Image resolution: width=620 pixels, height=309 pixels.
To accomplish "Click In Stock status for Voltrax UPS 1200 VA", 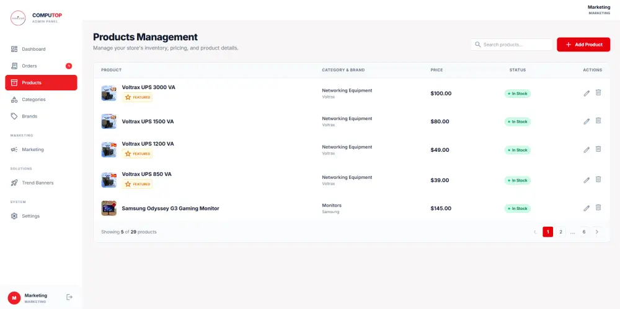I will click(518, 150).
